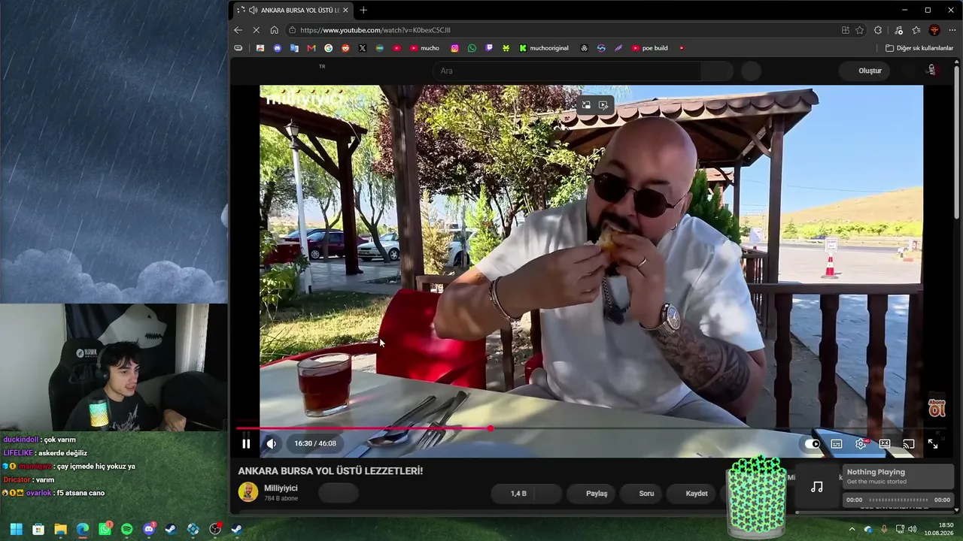The width and height of the screenshot is (963, 541).
Task: Open File Explorer from the taskbar
Action: coord(60,529)
